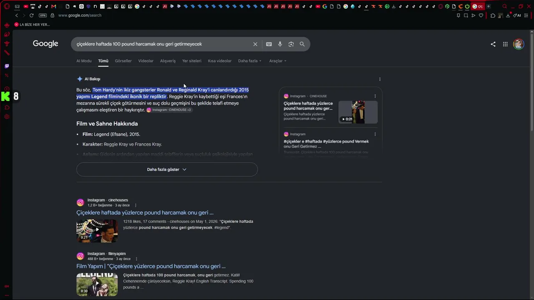Open options for Instagram CINEHOUSE source card
This screenshot has width=534, height=300.
(375, 96)
